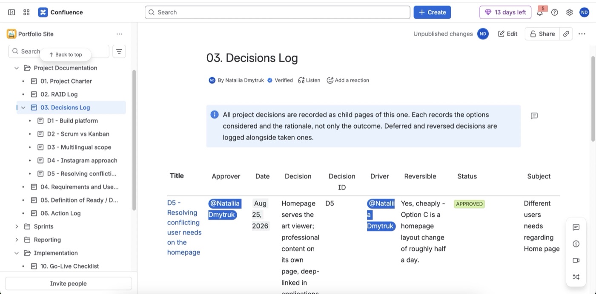Add inline comment beside the info panel

coord(534,116)
